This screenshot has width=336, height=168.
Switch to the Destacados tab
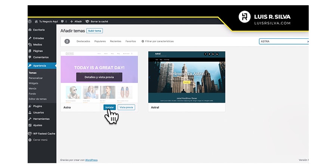pyautogui.click(x=83, y=41)
